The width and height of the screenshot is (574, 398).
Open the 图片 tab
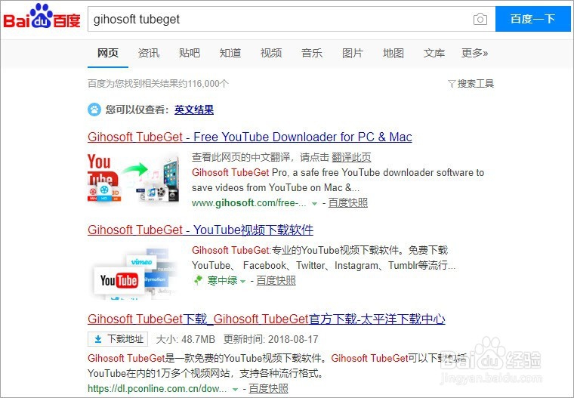353,53
